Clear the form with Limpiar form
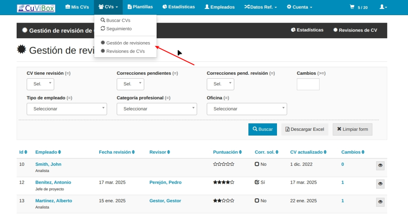Image resolution: width=408 pixels, height=215 pixels. [352, 129]
